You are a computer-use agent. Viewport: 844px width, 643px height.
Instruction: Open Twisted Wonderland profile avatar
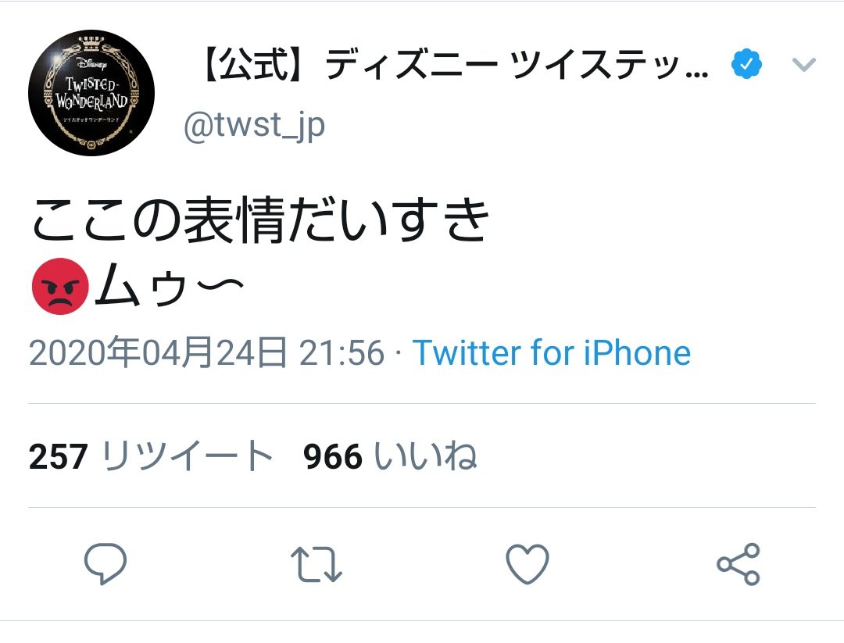coord(91,93)
